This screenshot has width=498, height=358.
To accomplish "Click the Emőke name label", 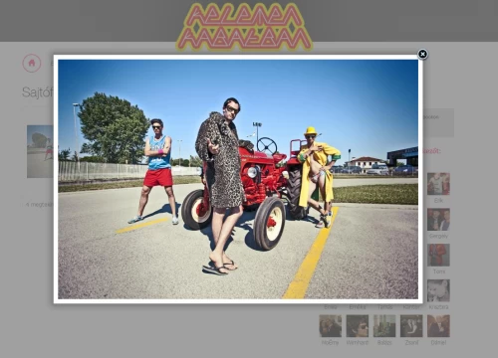I will click(358, 307).
